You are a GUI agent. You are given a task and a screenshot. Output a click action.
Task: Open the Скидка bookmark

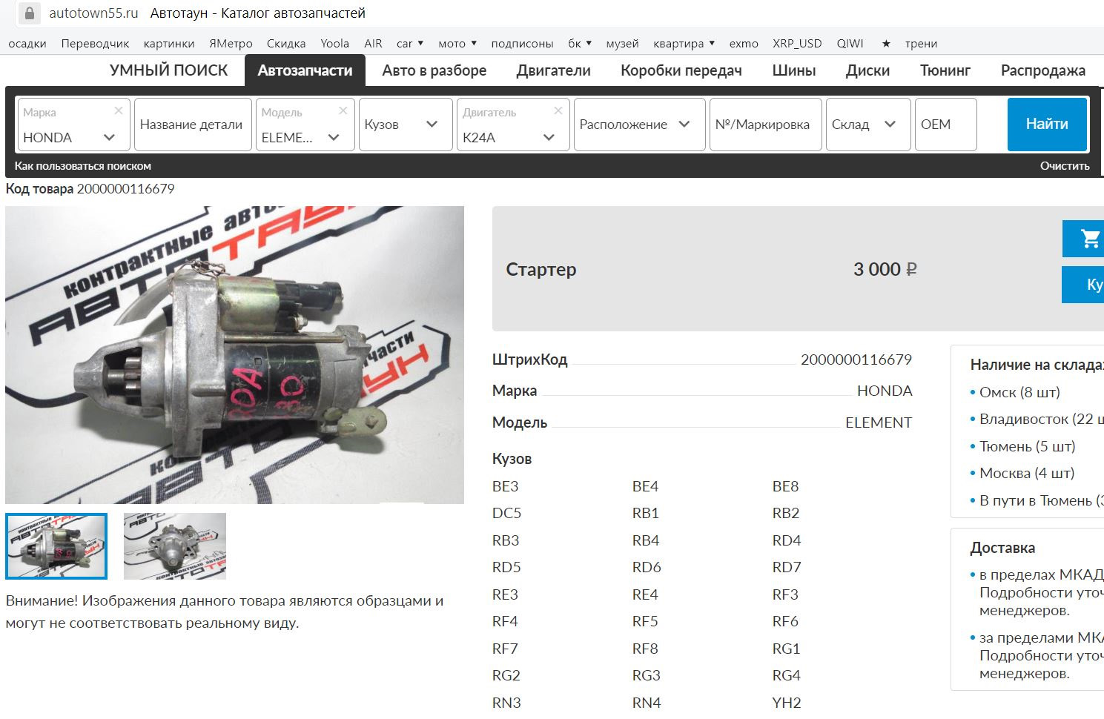click(286, 44)
